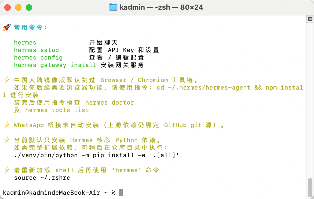The image size is (314, 199).
Task: Click the terminal cursor block at the prompt
Action: point(121,193)
